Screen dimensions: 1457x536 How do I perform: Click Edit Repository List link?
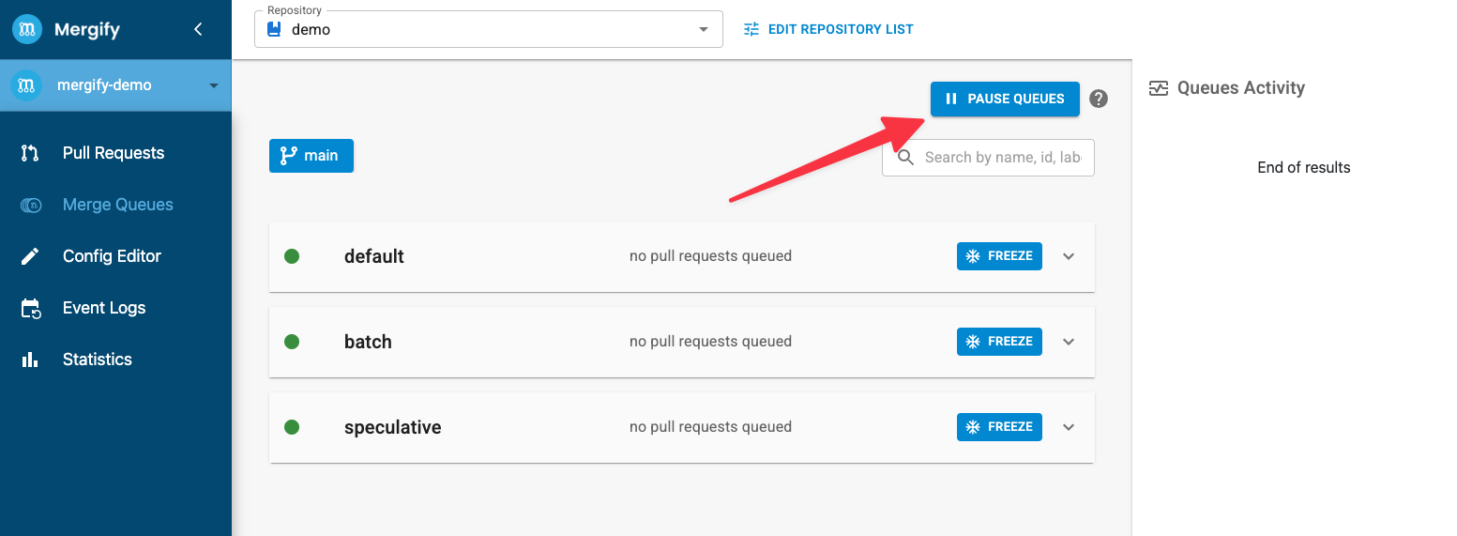click(x=841, y=29)
